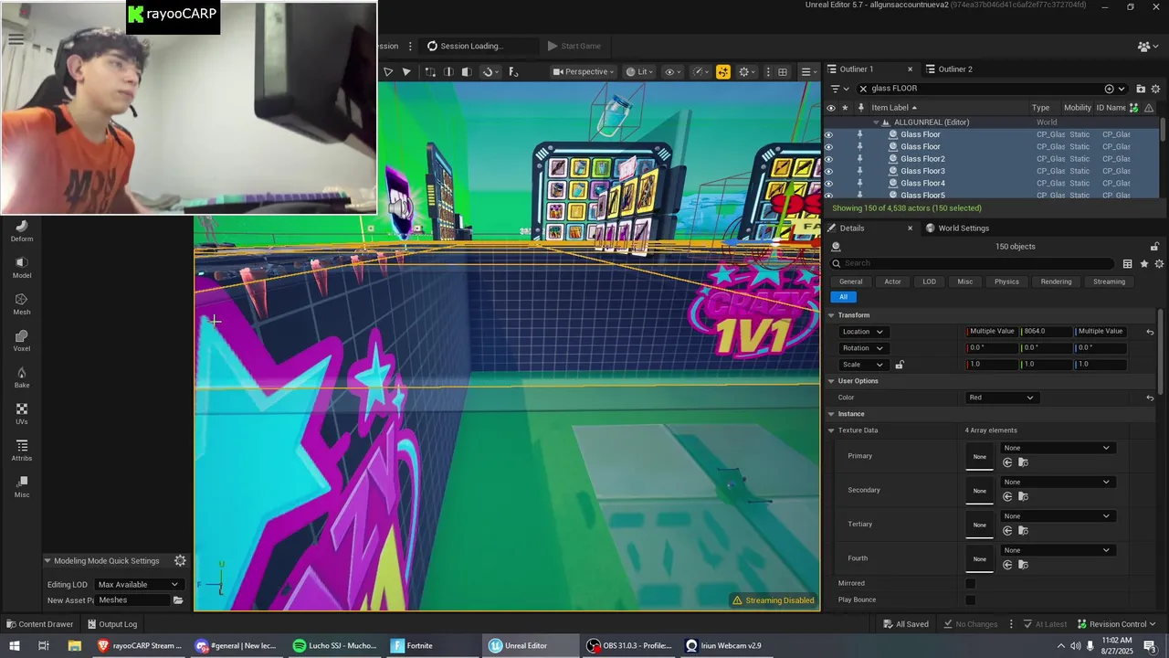The width and height of the screenshot is (1169, 658).
Task: Open OBS from the Windows taskbar
Action: point(630,645)
